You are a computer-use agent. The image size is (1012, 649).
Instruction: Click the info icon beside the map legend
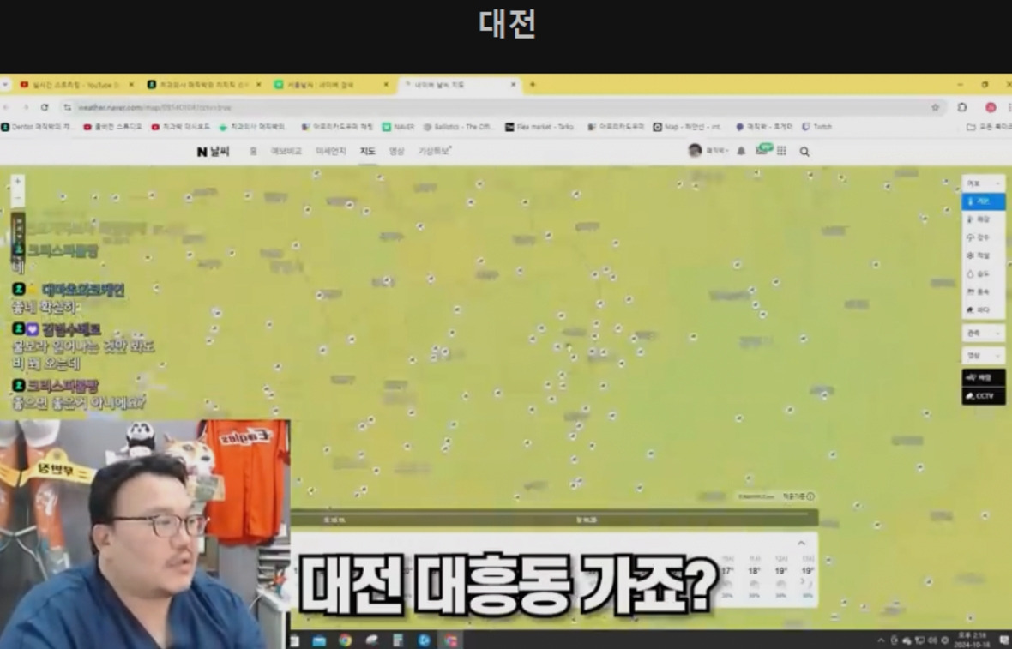click(x=810, y=496)
